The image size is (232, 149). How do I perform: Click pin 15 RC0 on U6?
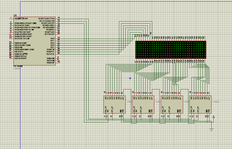click(x=57, y=19)
